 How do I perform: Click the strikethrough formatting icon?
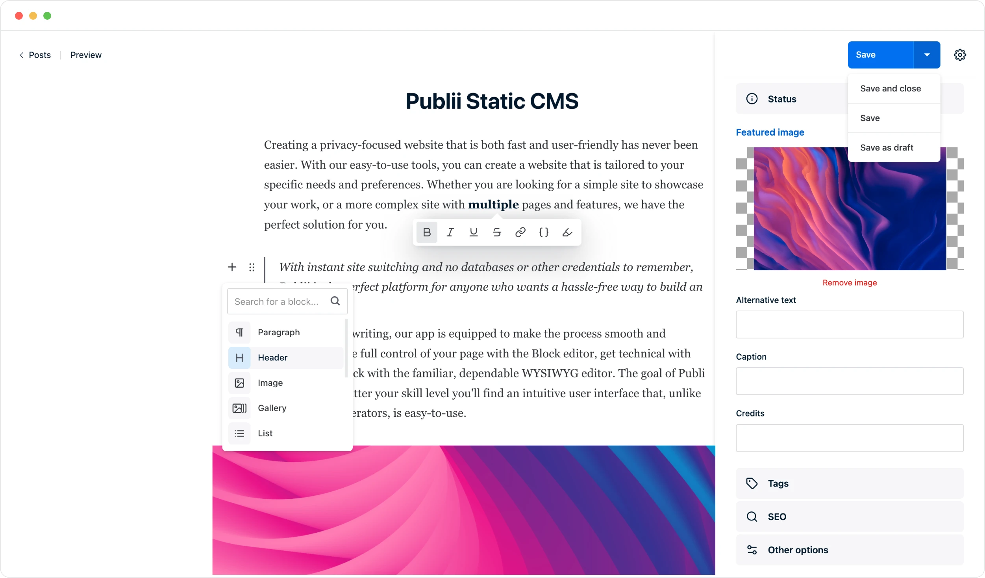coord(497,232)
